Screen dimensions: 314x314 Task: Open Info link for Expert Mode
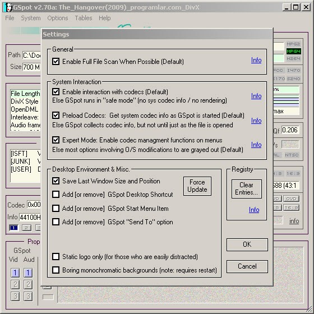tap(256, 145)
